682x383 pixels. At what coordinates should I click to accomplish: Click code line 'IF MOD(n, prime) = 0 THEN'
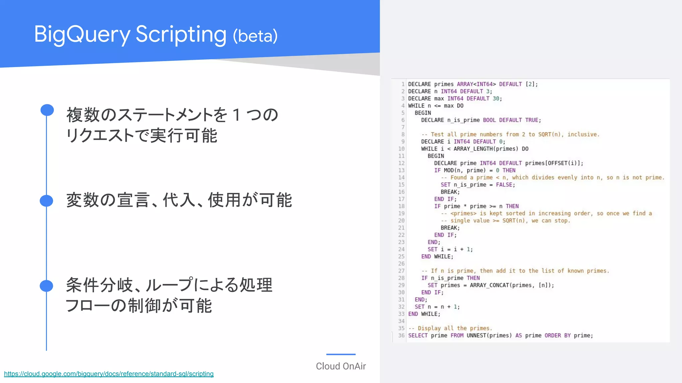coord(475,170)
